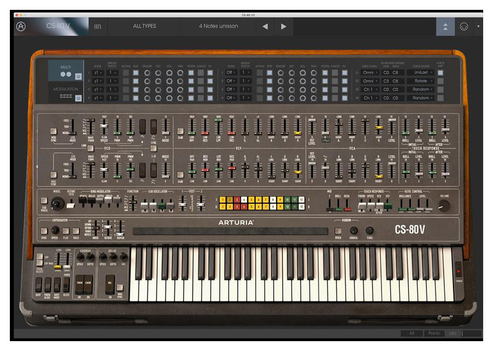
Task: Toggle the Delay MIDI Sync button
Action: tap(120, 288)
